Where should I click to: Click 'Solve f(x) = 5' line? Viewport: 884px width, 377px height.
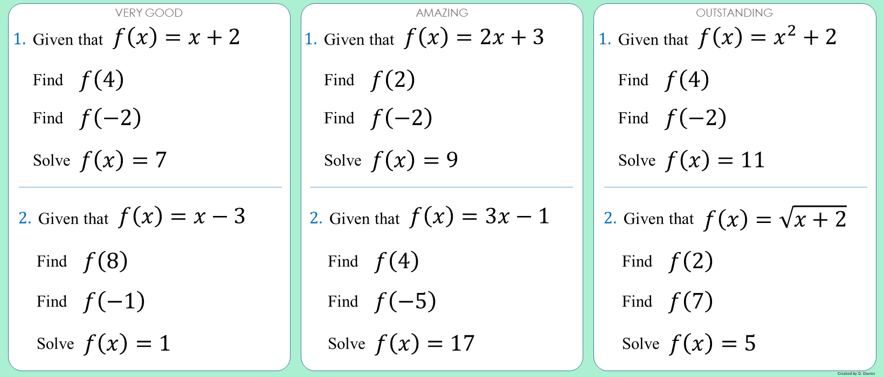tap(689, 344)
